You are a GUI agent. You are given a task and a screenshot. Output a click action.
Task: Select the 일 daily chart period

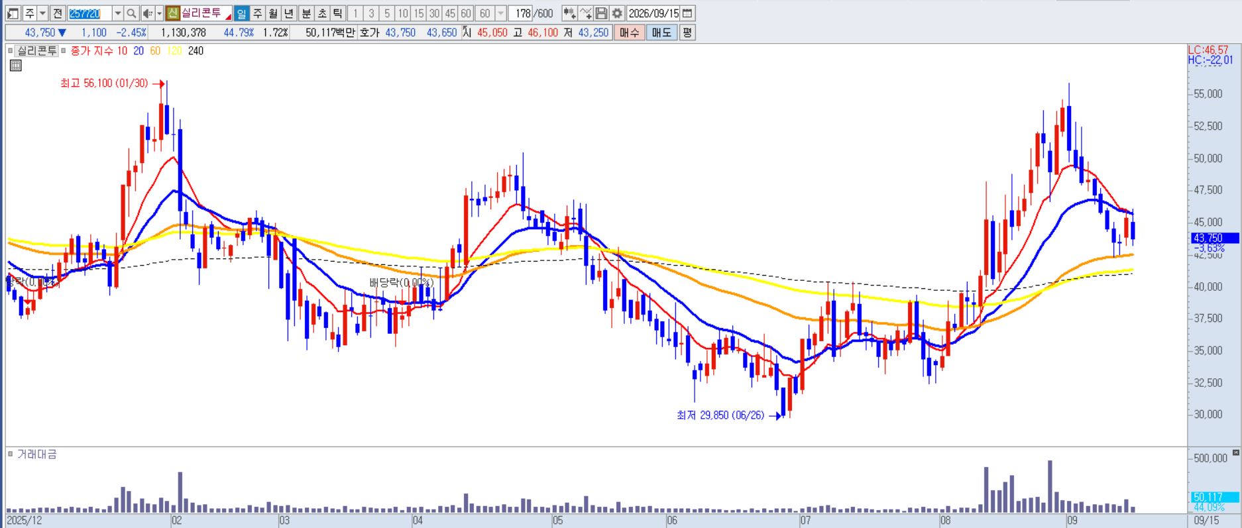[x=242, y=13]
